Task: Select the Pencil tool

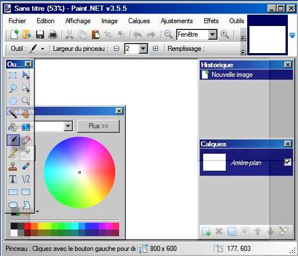Action: click(x=13, y=153)
